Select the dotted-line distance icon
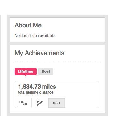The height and width of the screenshot is (116, 114). pyautogui.click(x=57, y=103)
